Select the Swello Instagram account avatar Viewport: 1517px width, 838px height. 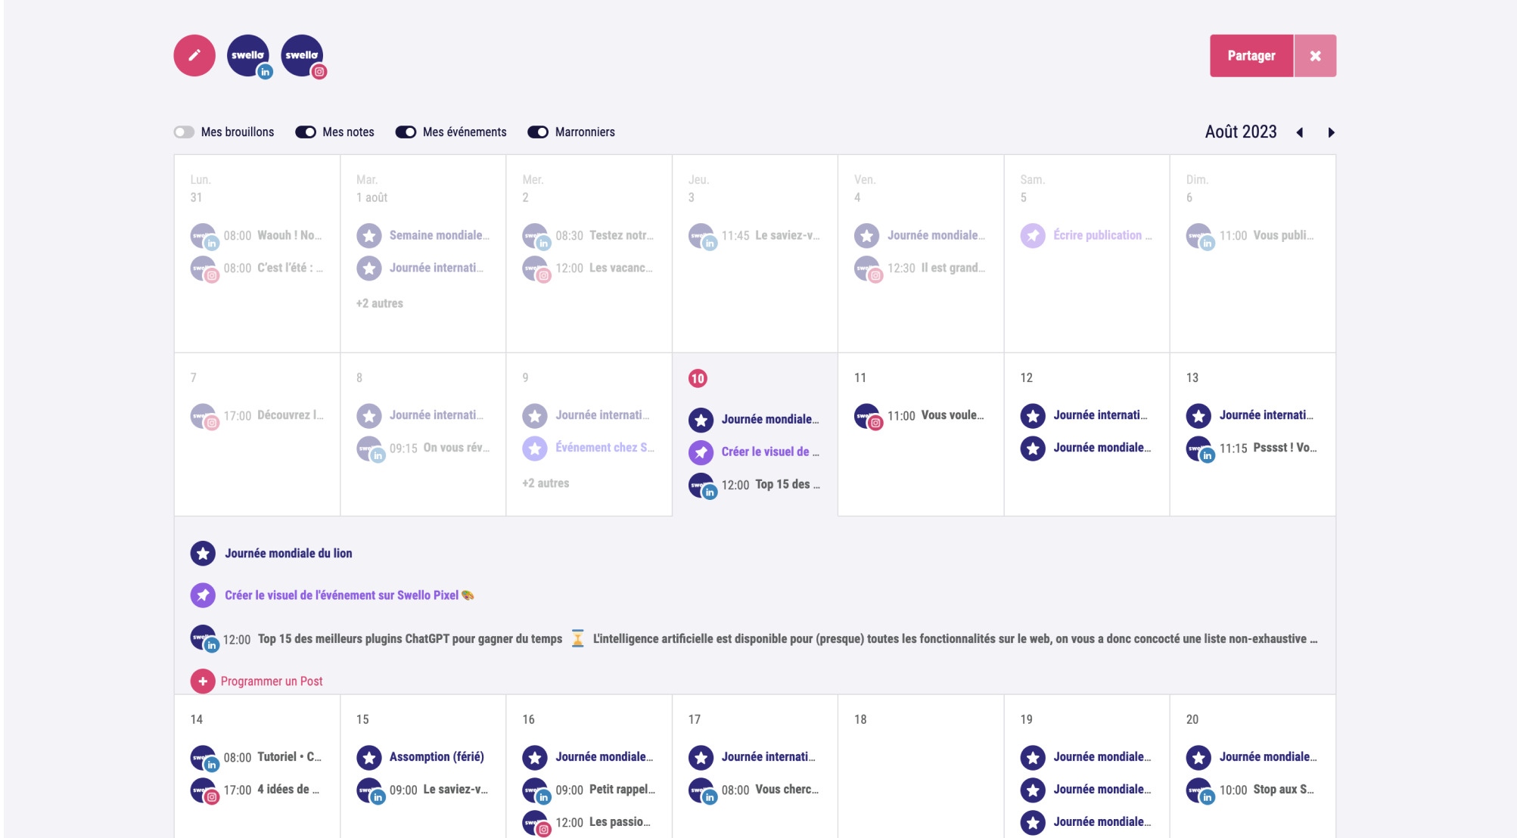point(302,55)
